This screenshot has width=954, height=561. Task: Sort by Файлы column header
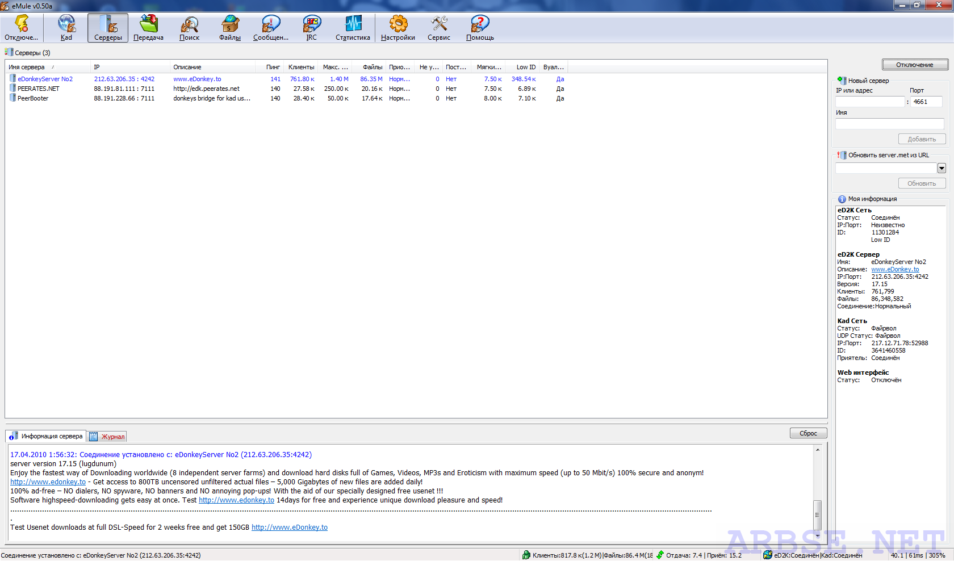(369, 67)
